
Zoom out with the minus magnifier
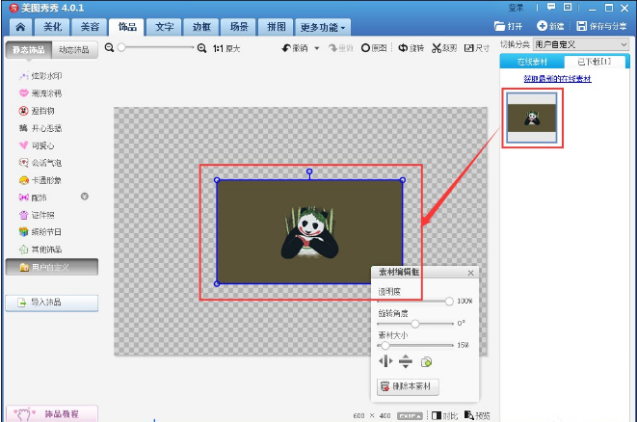(x=109, y=48)
